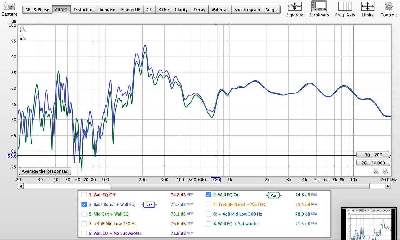Click the 780 cursor frequency readout
Viewport: 400px width, 240px height.
point(216,180)
